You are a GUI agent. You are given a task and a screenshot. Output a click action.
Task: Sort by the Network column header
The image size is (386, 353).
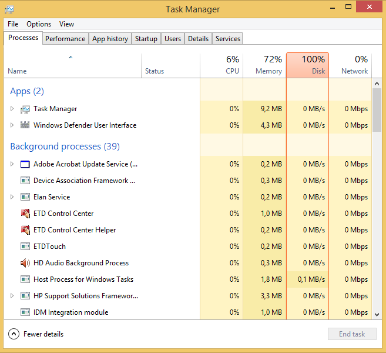point(350,65)
